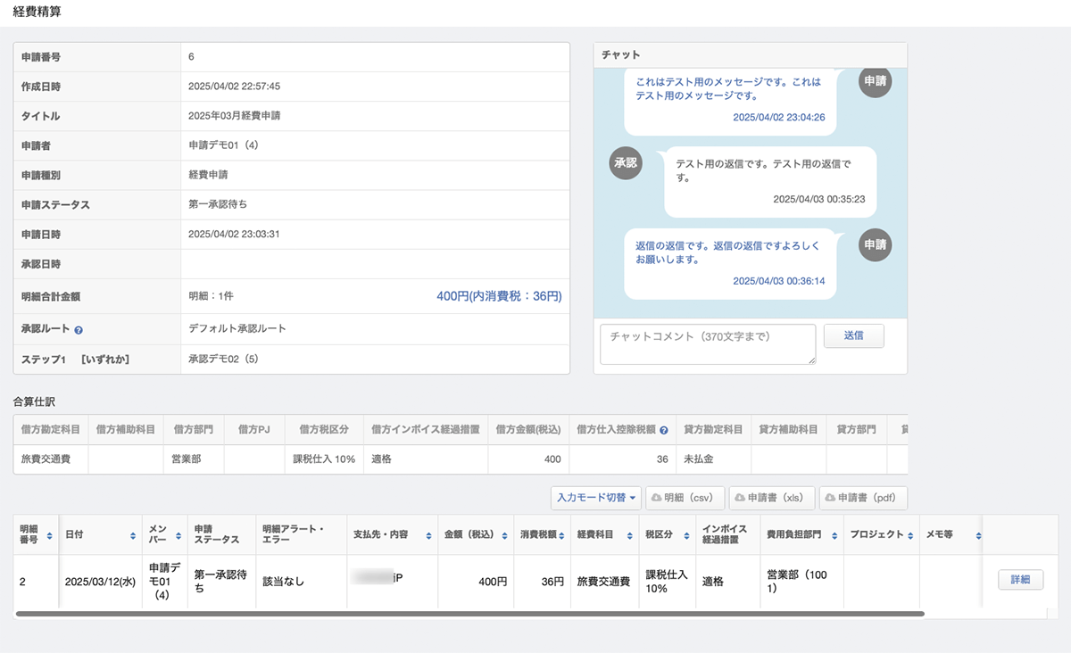Sort by プロジェクト column sort icon

pos(910,535)
